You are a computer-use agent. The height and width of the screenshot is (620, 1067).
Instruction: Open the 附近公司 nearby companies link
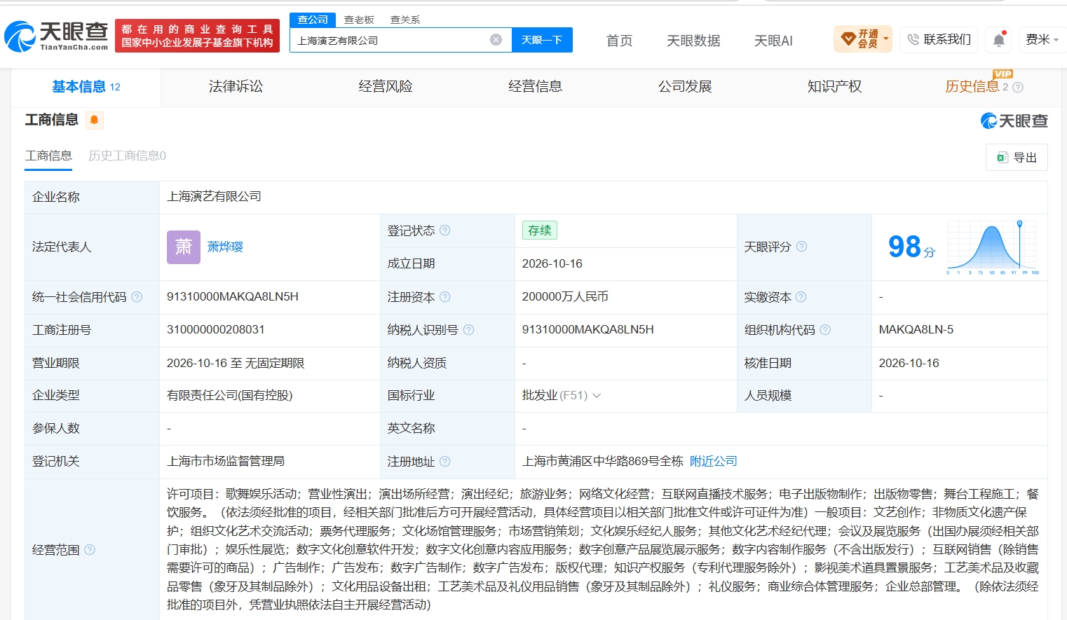[x=714, y=462]
